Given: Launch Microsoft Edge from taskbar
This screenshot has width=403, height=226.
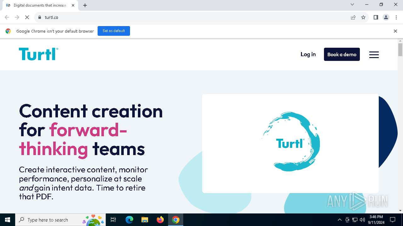Looking at the screenshot, I should point(129,220).
